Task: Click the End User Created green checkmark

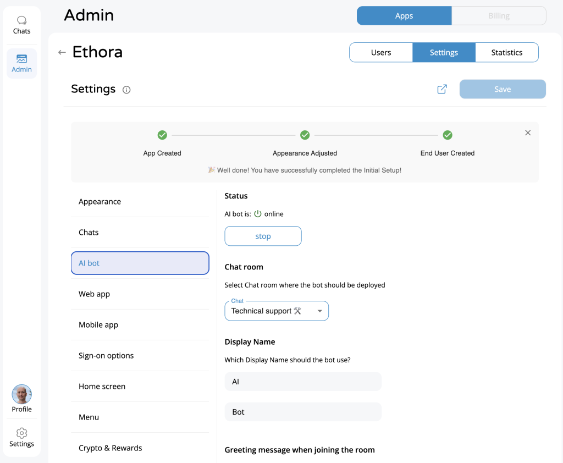Action: tap(448, 135)
